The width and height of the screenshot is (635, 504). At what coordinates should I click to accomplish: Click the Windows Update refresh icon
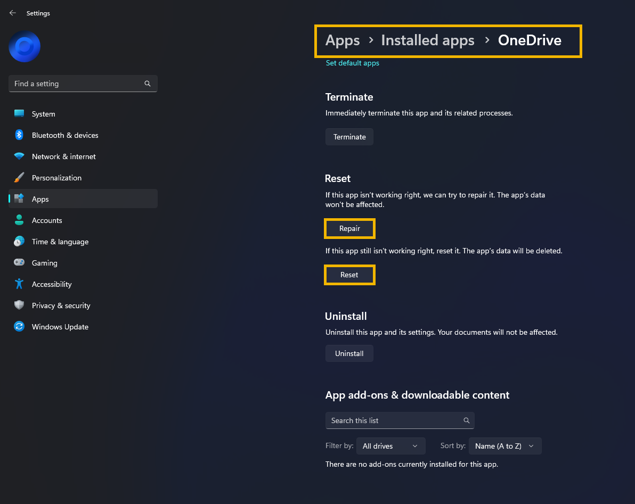tap(19, 326)
